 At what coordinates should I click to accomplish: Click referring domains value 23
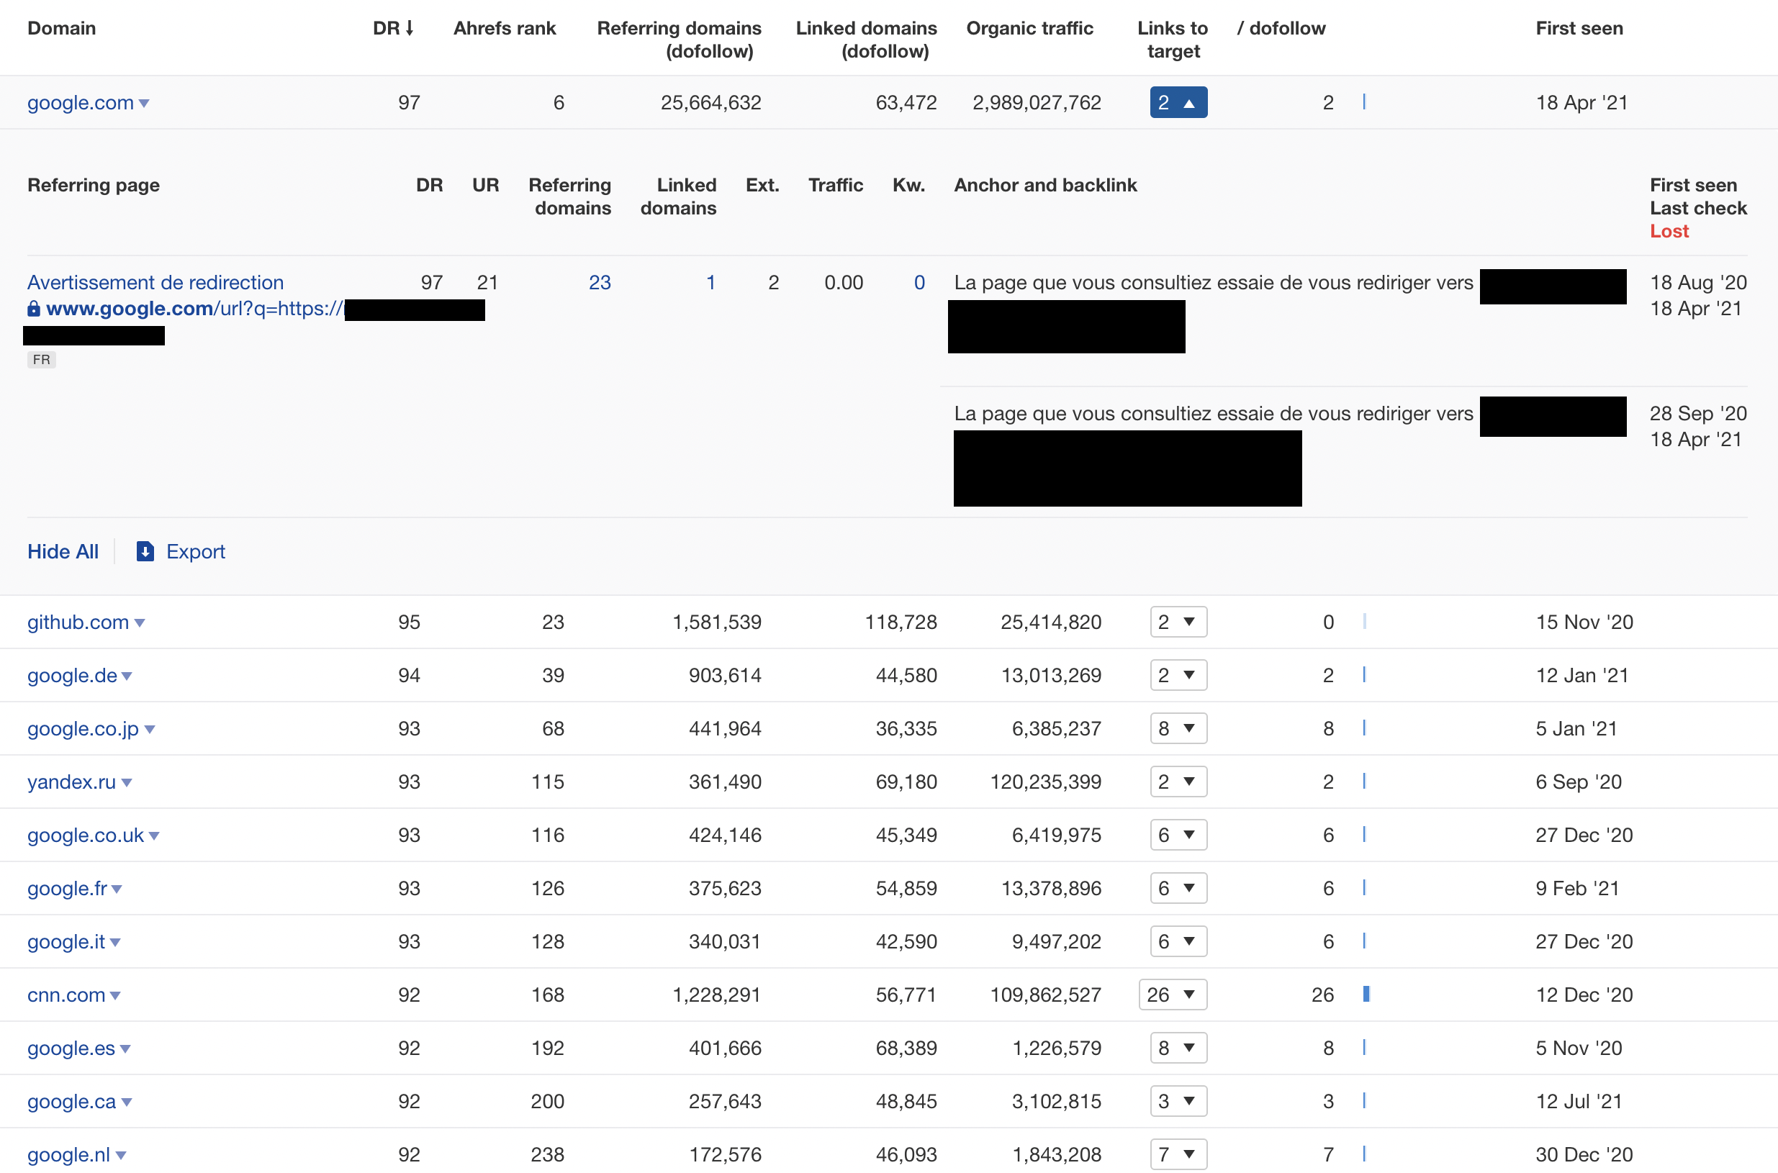click(x=600, y=282)
